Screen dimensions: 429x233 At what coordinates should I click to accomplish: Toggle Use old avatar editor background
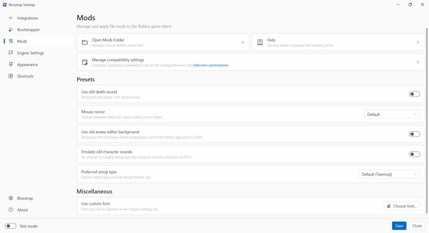pyautogui.click(x=414, y=134)
